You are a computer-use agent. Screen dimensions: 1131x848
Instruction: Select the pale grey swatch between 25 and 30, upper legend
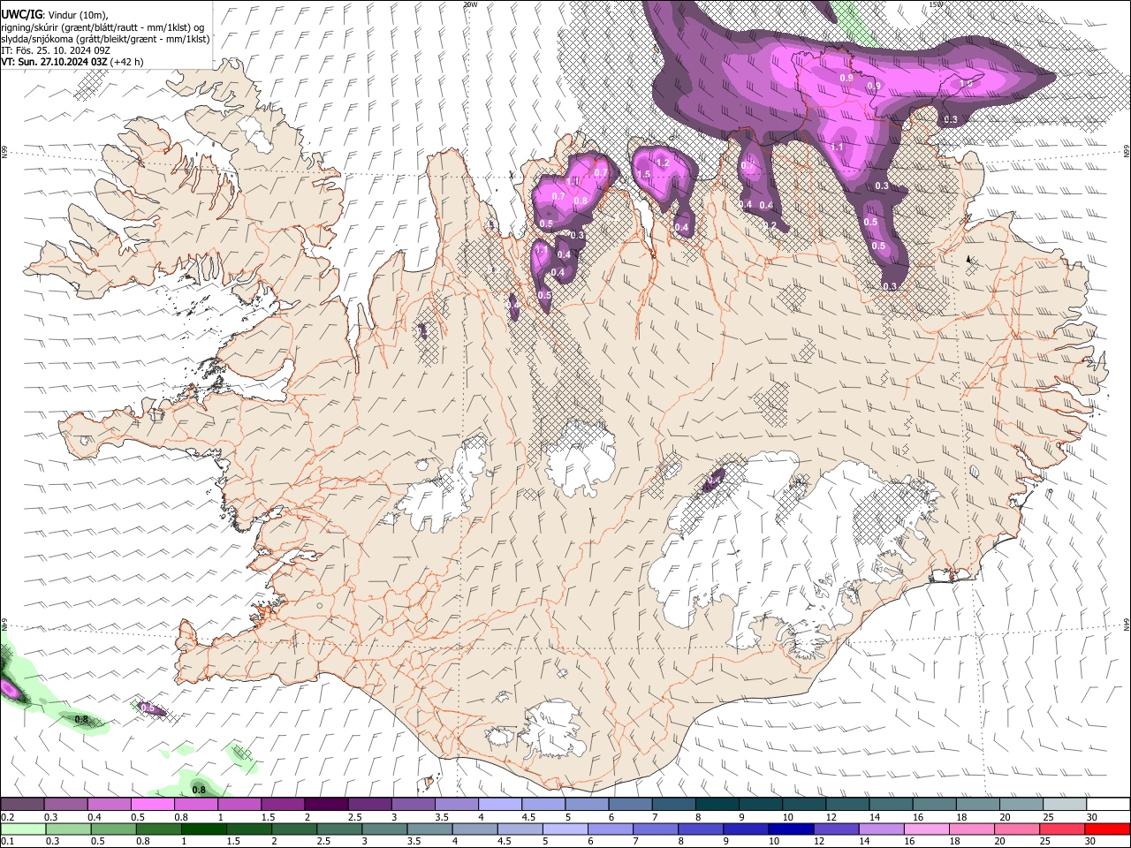(x=1066, y=805)
